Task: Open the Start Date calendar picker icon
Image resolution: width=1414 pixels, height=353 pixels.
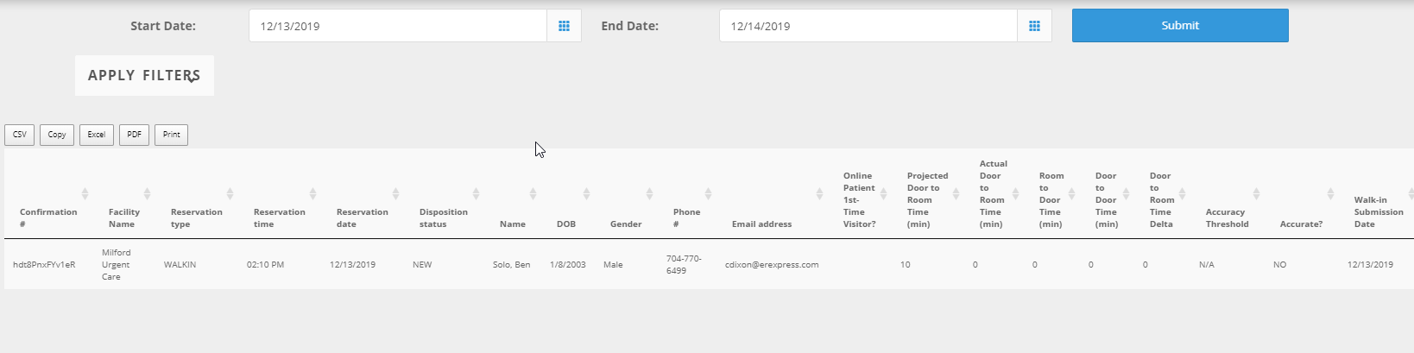Action: [564, 26]
